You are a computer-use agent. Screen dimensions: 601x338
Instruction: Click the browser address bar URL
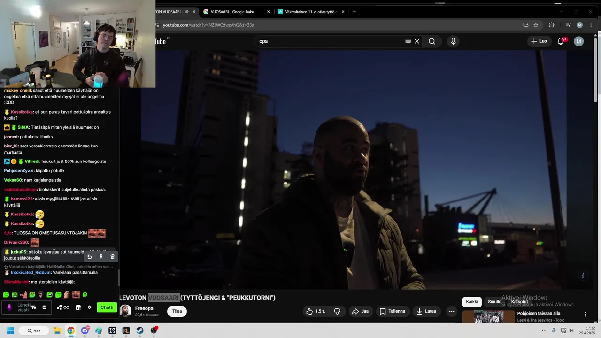pyautogui.click(x=208, y=25)
